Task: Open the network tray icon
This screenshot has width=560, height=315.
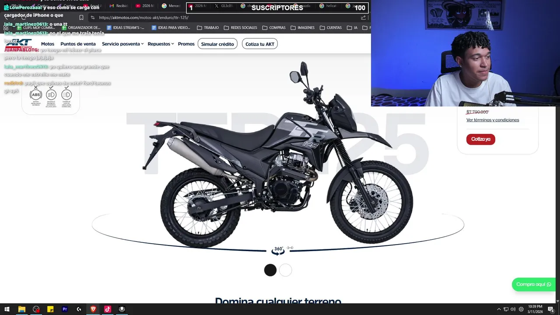Action: click(506, 309)
